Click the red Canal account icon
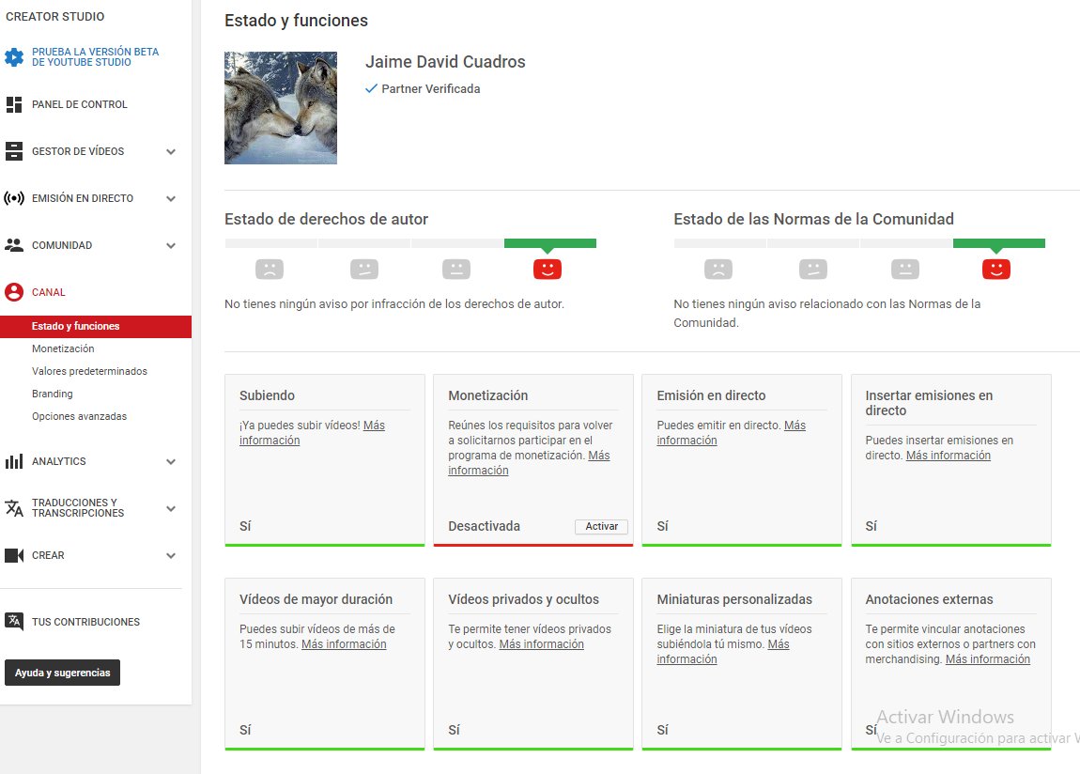The width and height of the screenshot is (1080, 774). click(x=14, y=292)
